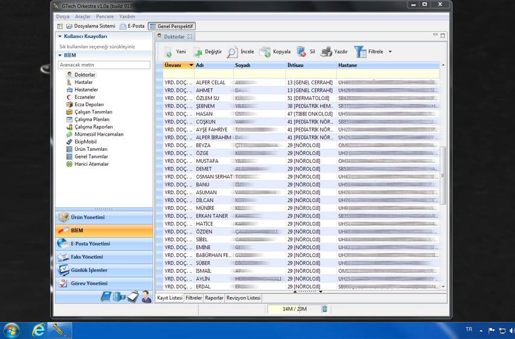Collapse the Kullanıcı Kısayolları section
Viewport: 515px width, 339px height.
point(60,37)
